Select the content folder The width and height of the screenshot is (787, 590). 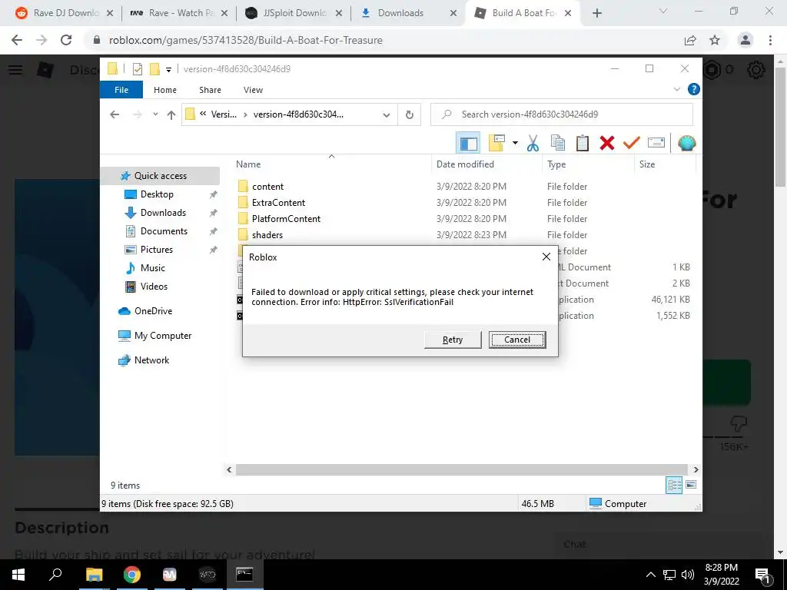click(267, 187)
